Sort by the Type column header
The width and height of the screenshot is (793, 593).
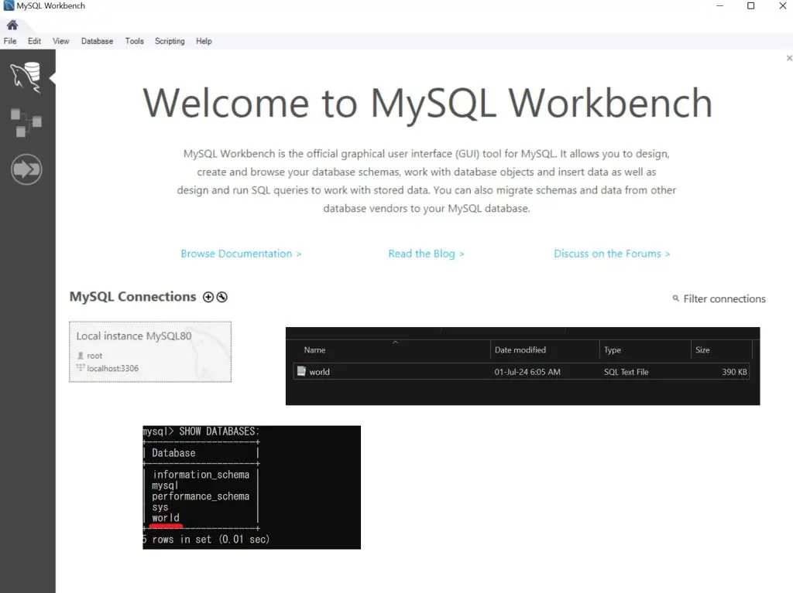(x=613, y=349)
